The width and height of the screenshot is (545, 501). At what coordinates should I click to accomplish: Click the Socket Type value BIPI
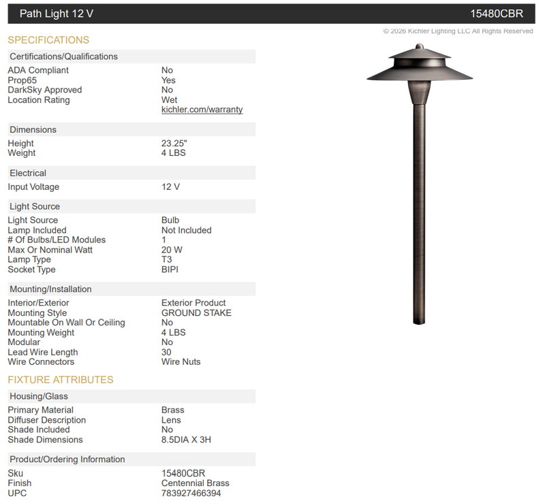(170, 270)
